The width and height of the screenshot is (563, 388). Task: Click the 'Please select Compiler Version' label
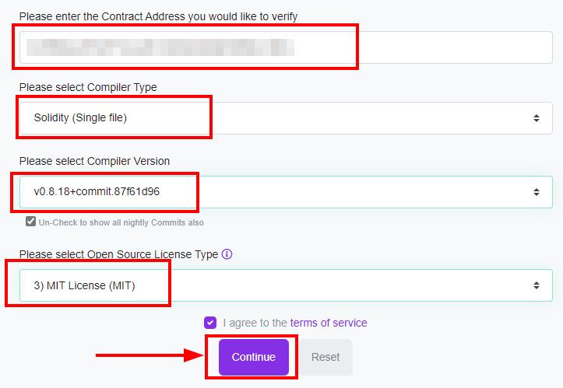click(x=94, y=161)
